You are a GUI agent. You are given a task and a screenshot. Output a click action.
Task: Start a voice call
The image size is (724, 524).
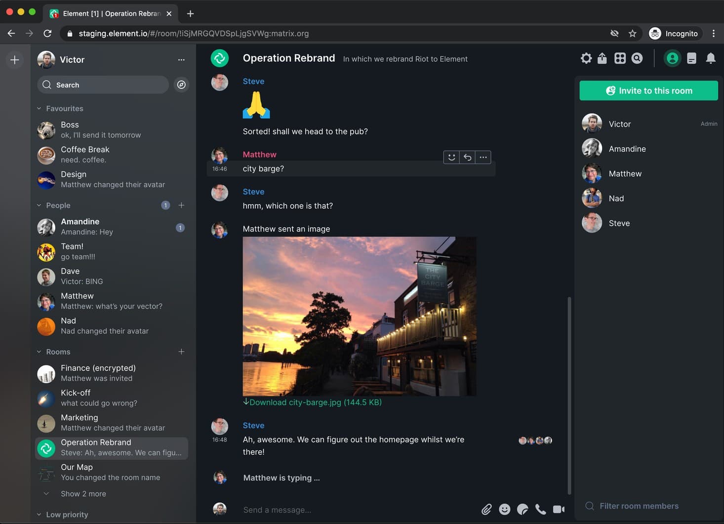coord(541,509)
